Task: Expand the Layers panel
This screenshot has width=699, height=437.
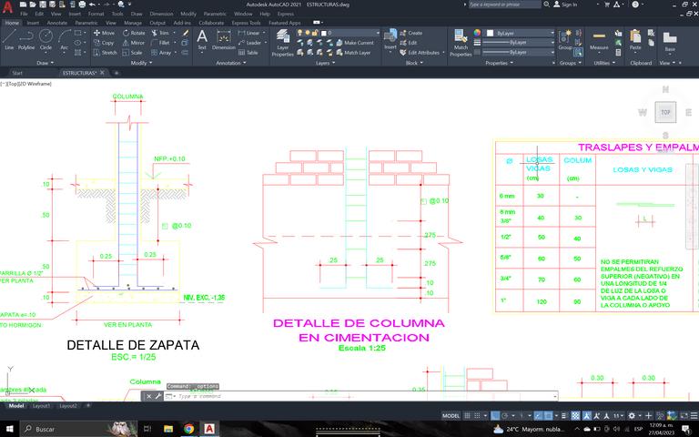Action: point(326,63)
